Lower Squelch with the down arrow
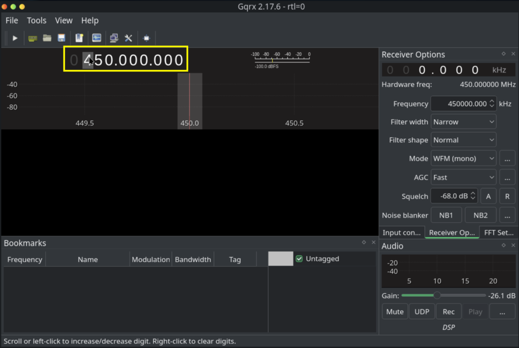The height and width of the screenshot is (348, 519). coord(473,198)
